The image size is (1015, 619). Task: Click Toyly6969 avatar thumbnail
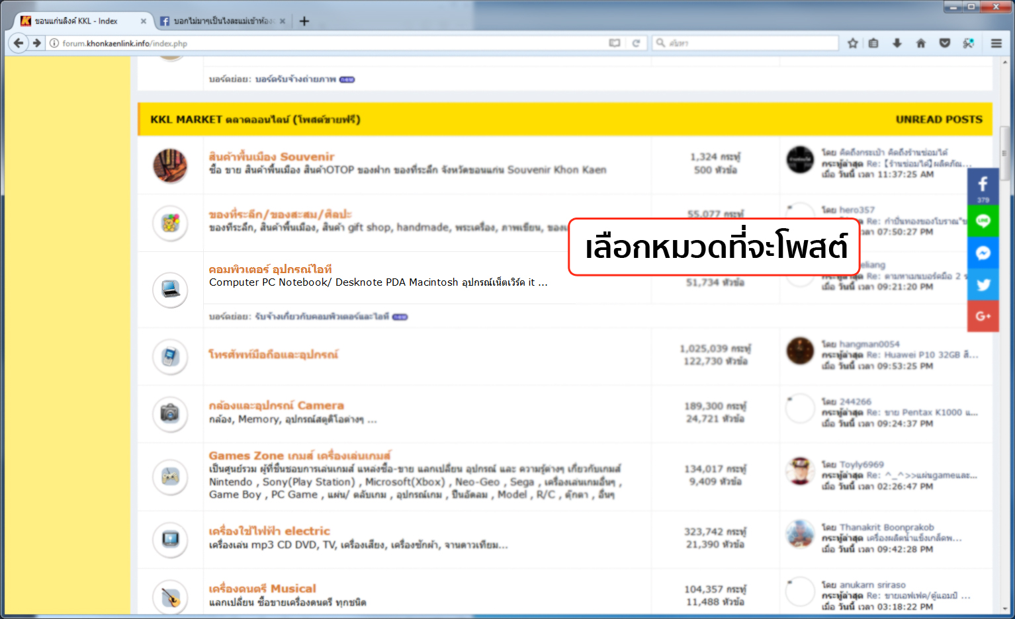coord(800,471)
